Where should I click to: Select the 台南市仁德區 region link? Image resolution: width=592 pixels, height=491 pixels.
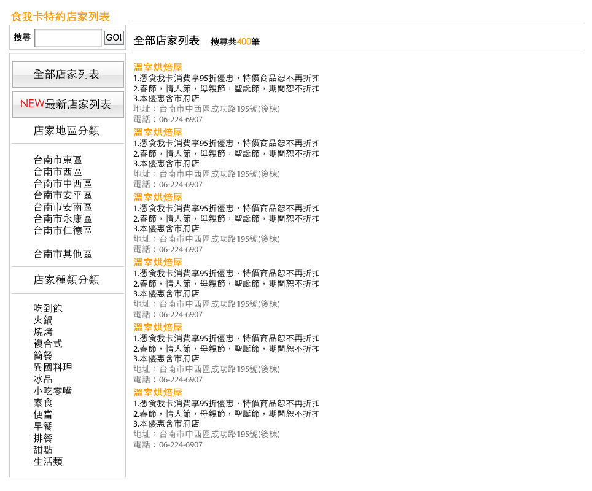pos(62,230)
